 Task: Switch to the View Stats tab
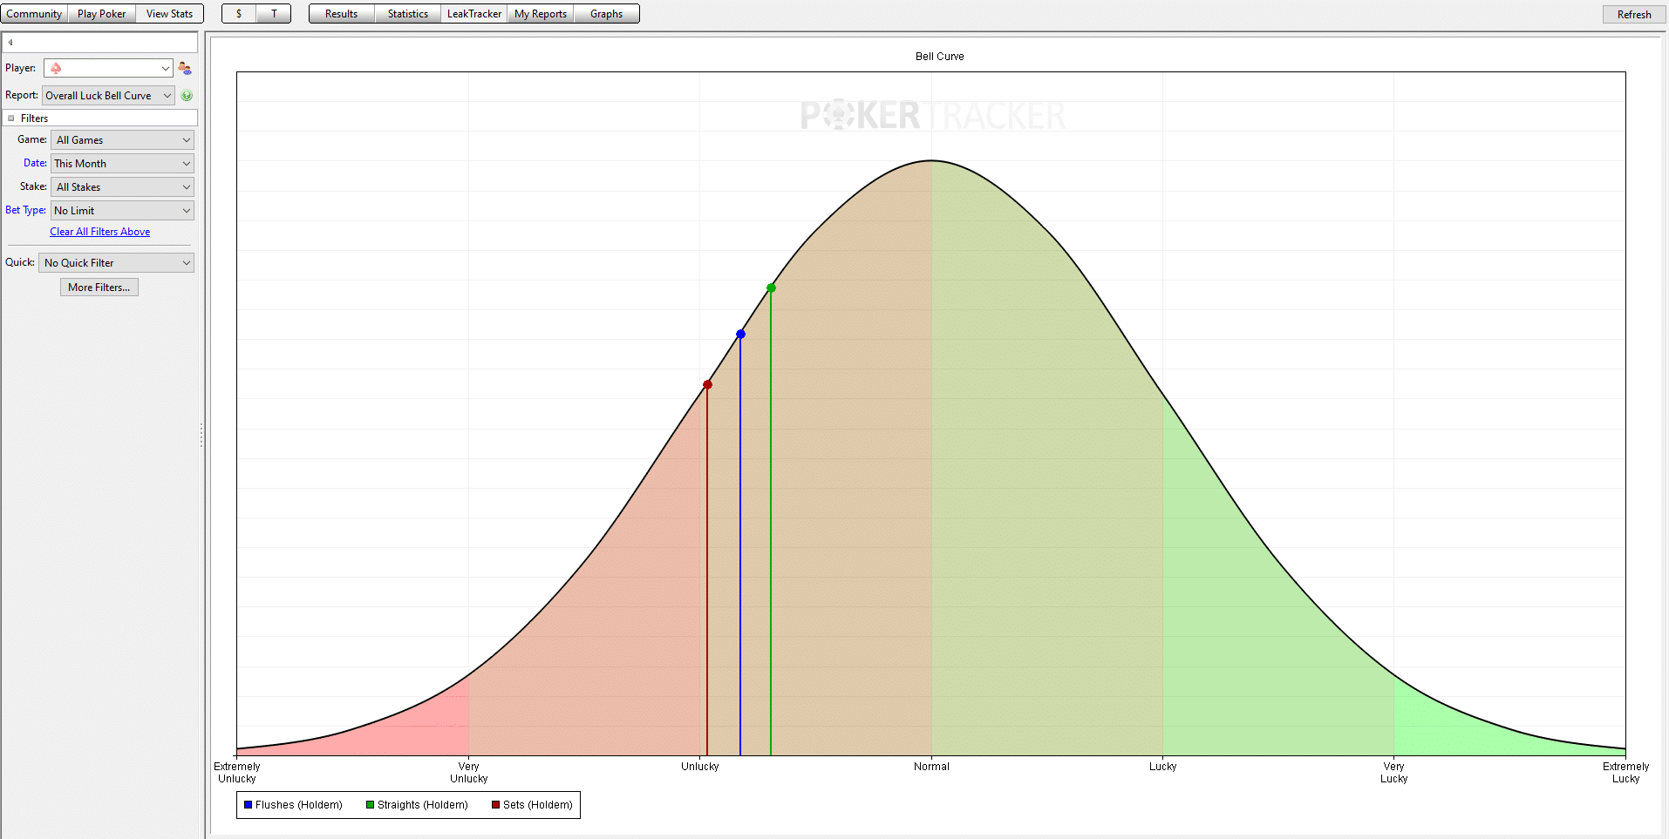(170, 14)
